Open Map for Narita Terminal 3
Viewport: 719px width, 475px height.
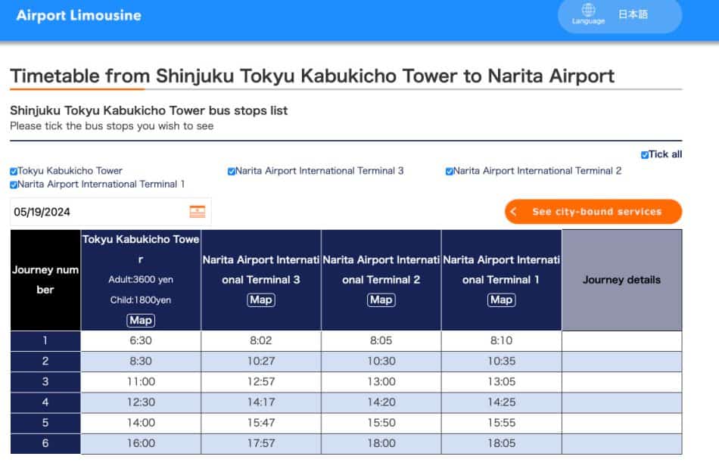[x=261, y=300]
